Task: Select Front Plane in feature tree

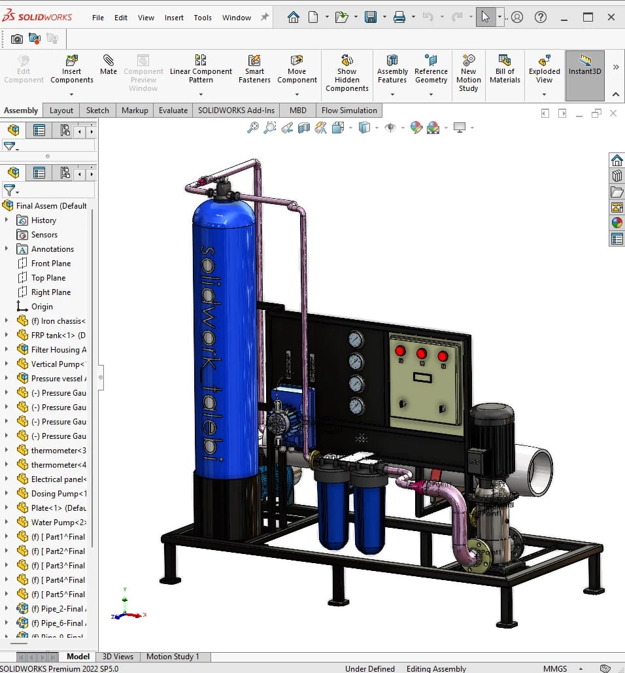Action: click(50, 263)
